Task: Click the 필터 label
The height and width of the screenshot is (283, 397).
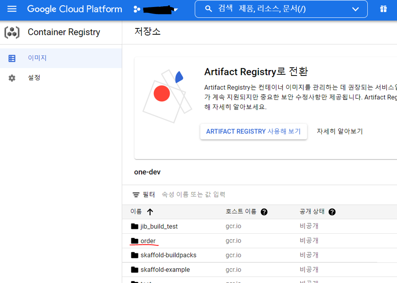Action: coord(149,195)
